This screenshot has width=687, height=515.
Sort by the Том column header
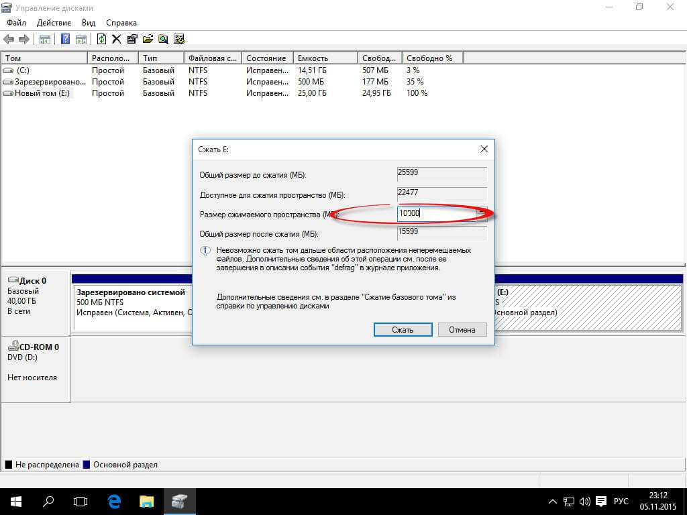(44, 58)
